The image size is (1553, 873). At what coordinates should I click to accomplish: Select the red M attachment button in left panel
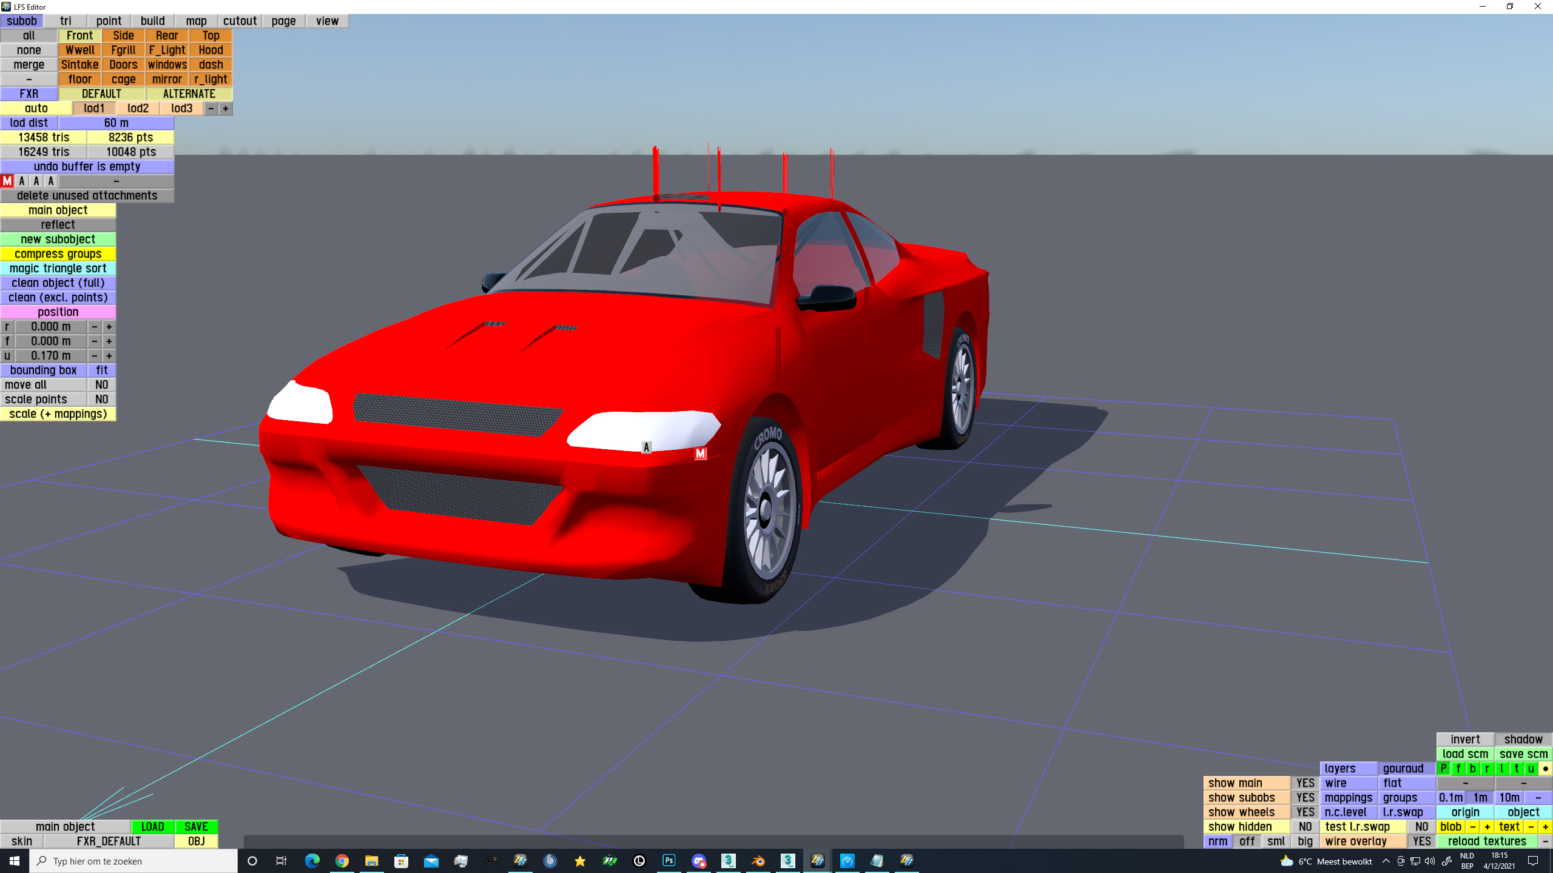click(x=7, y=181)
